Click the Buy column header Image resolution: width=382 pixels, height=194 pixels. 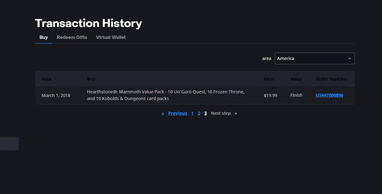[x=91, y=79]
